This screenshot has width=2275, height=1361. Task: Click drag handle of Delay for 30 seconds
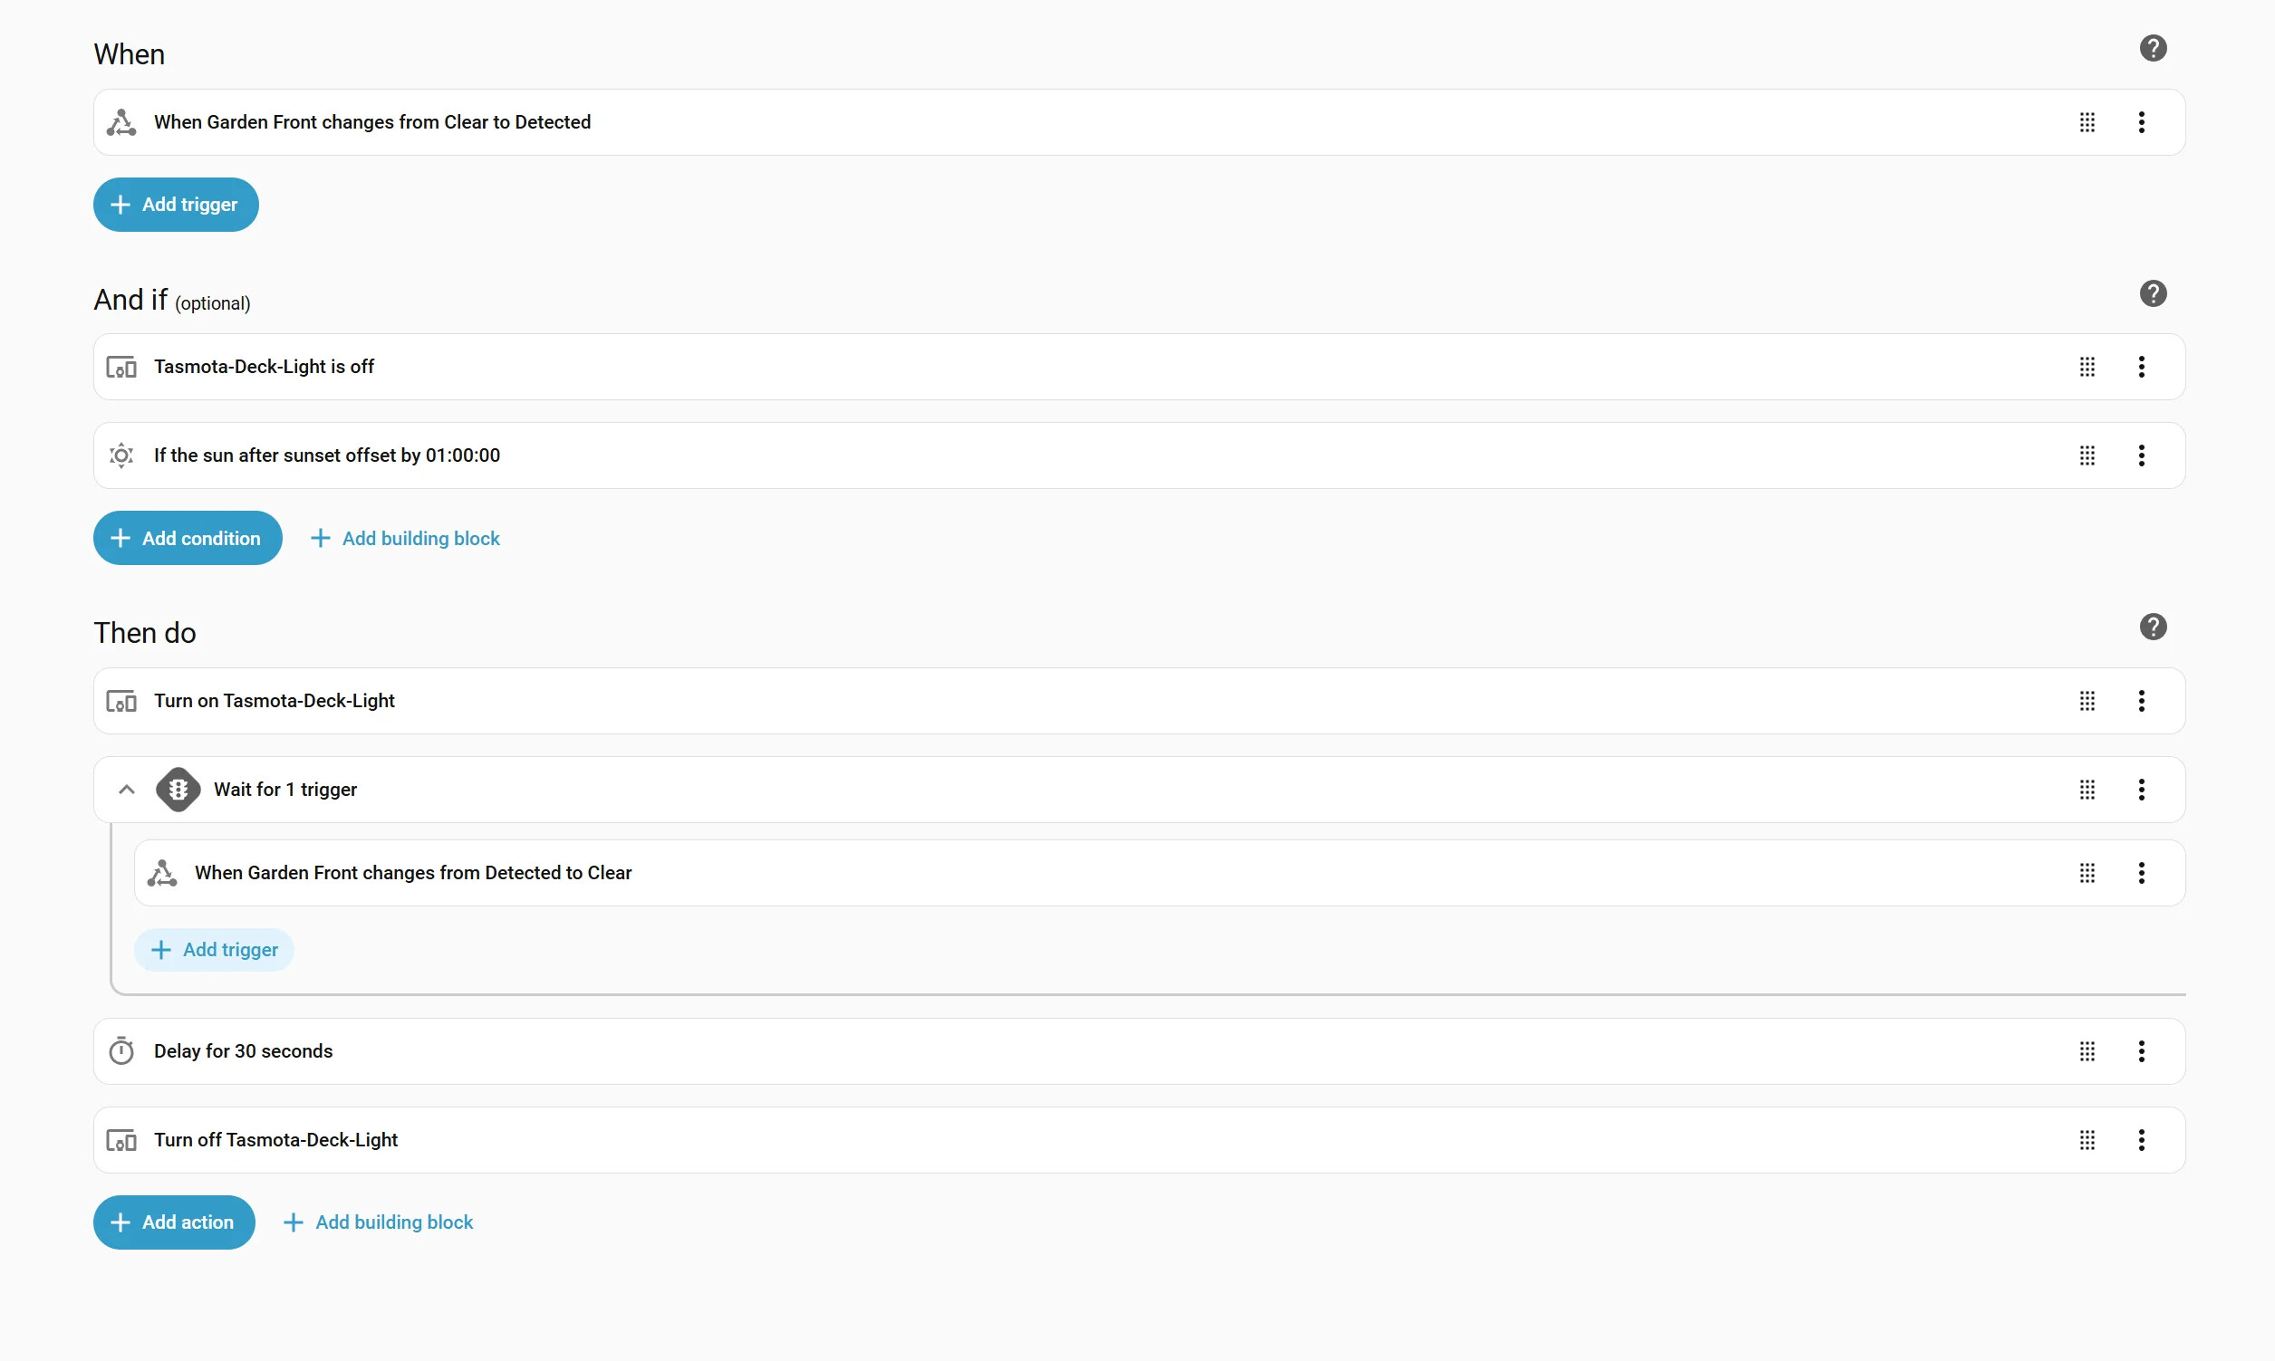(2086, 1051)
